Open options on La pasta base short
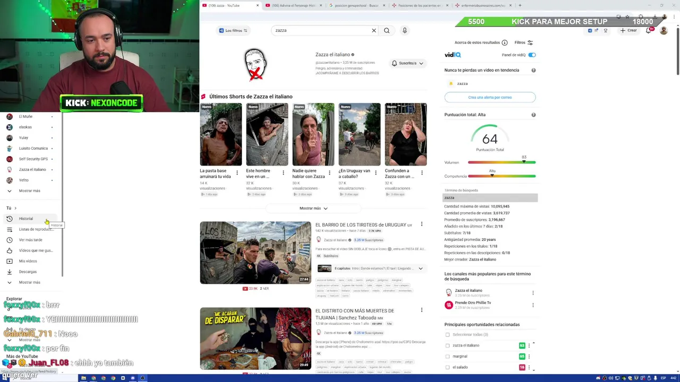This screenshot has height=382, width=680. coord(237,172)
